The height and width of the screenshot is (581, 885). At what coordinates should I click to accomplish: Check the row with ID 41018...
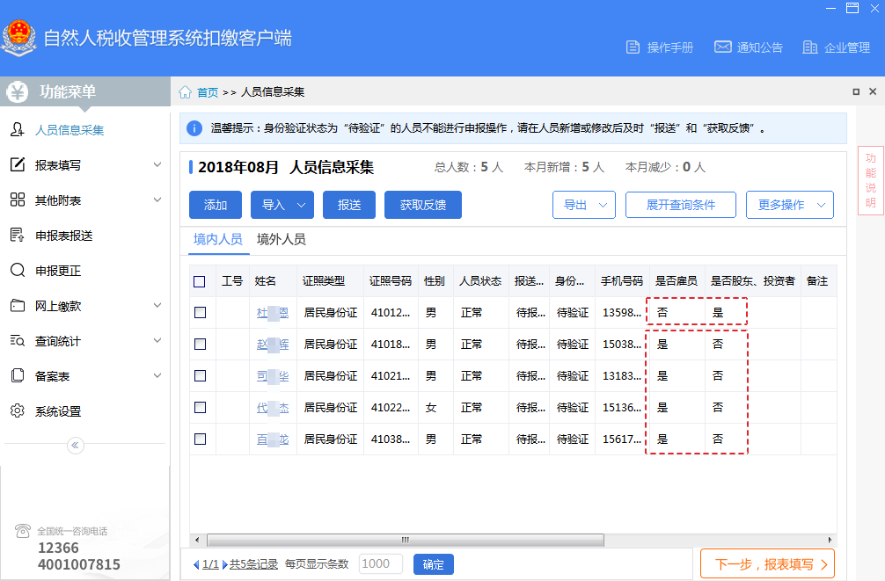tap(200, 344)
